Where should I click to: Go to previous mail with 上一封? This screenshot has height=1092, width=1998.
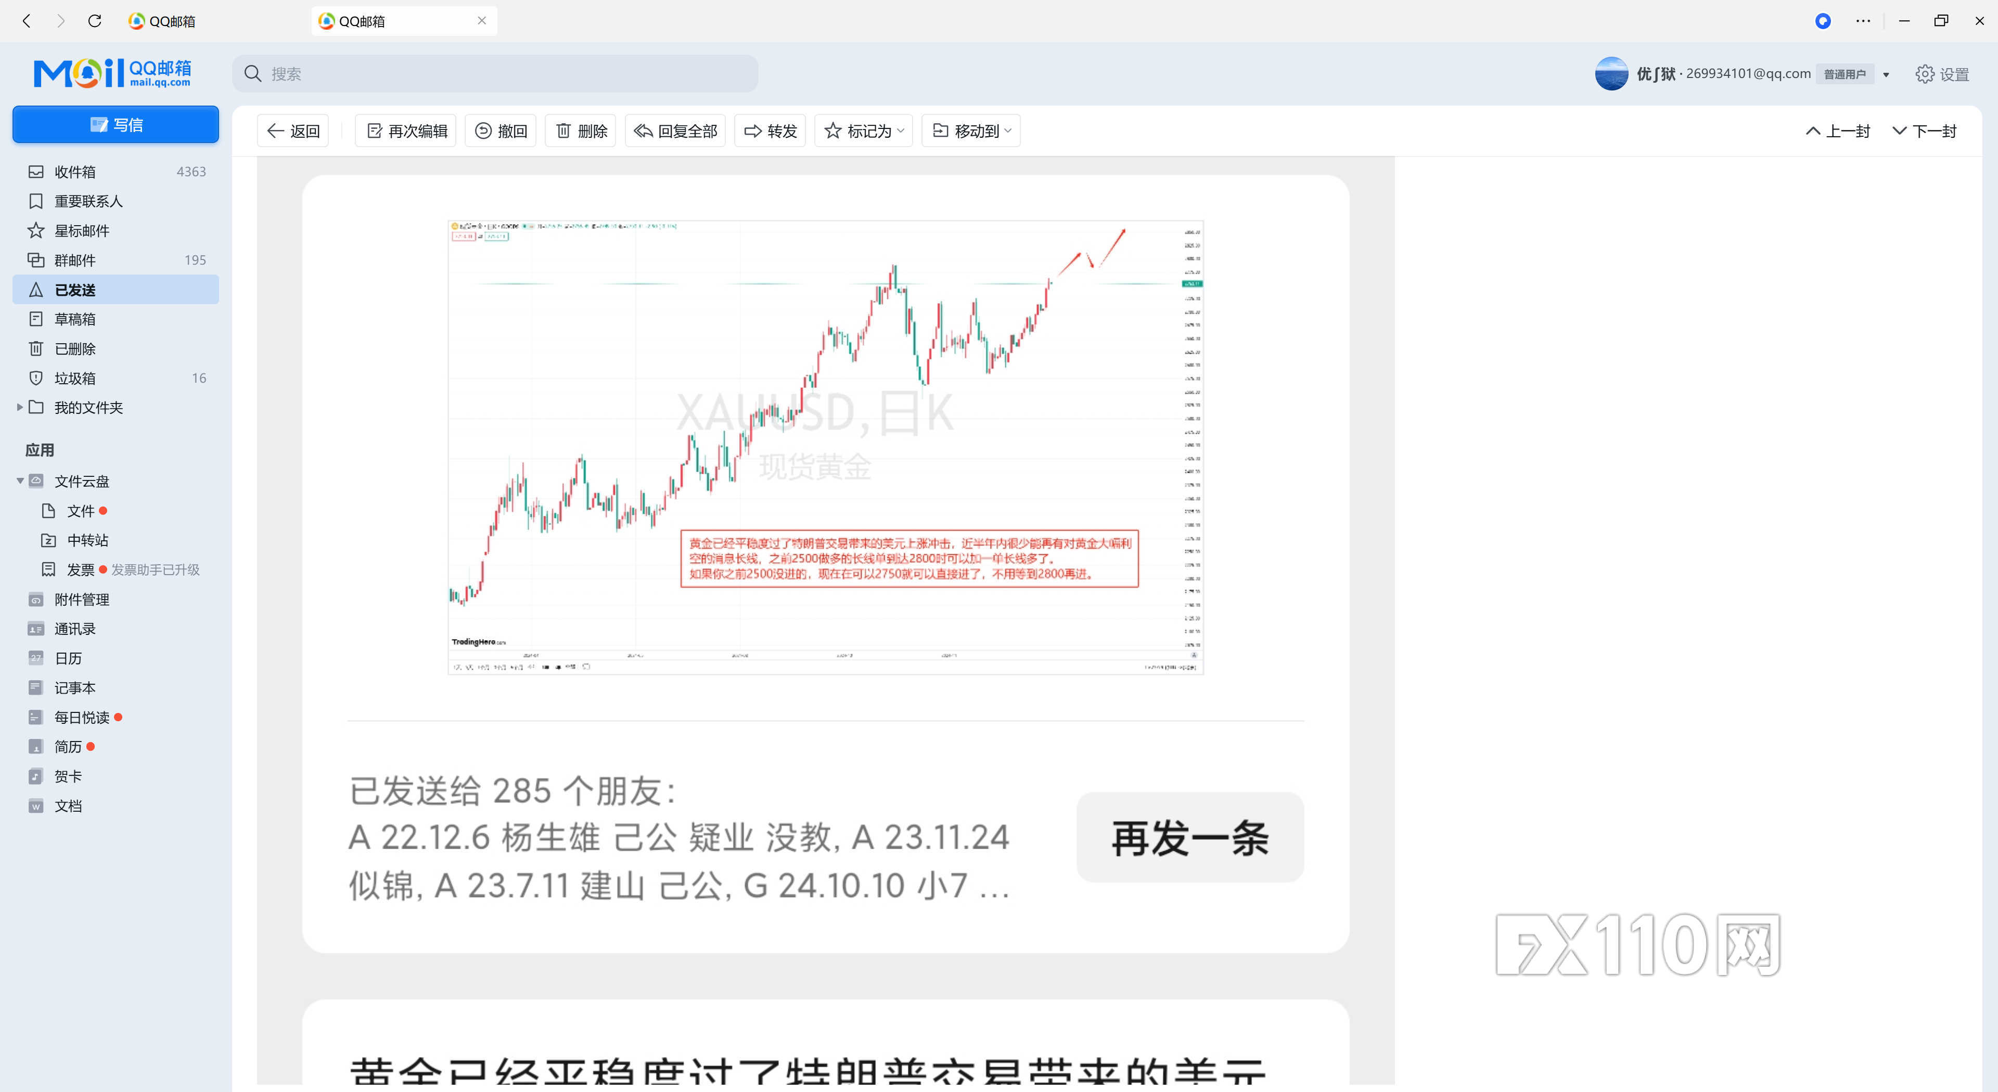[x=1837, y=131]
